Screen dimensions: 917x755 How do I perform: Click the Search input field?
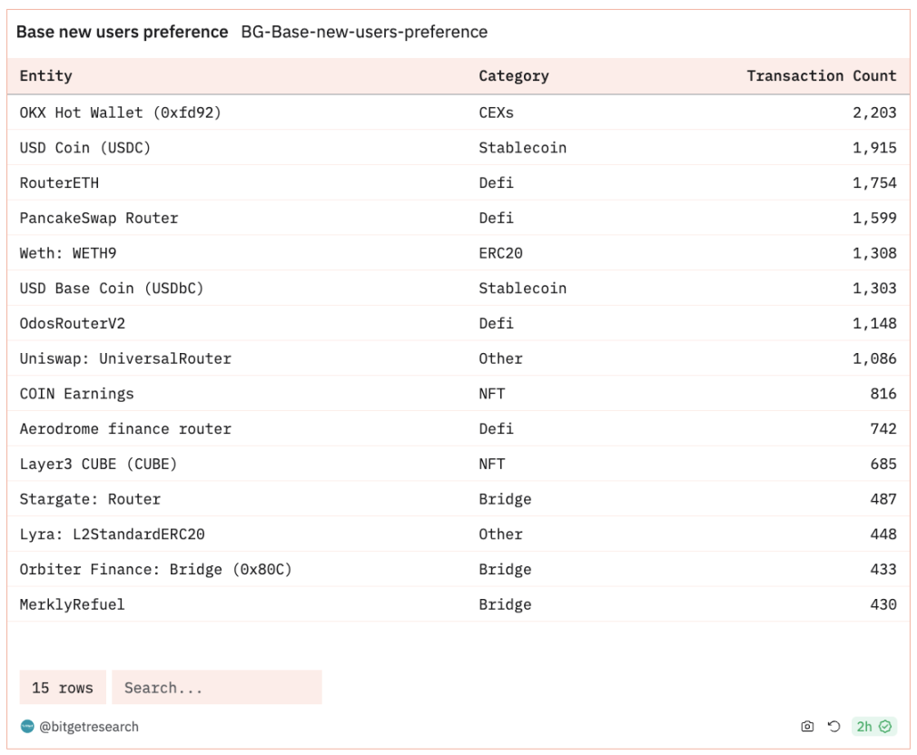coord(217,687)
